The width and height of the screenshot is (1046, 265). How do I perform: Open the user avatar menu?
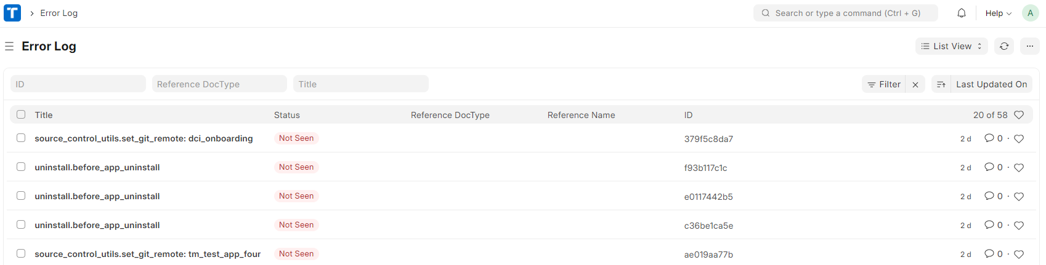point(1030,13)
